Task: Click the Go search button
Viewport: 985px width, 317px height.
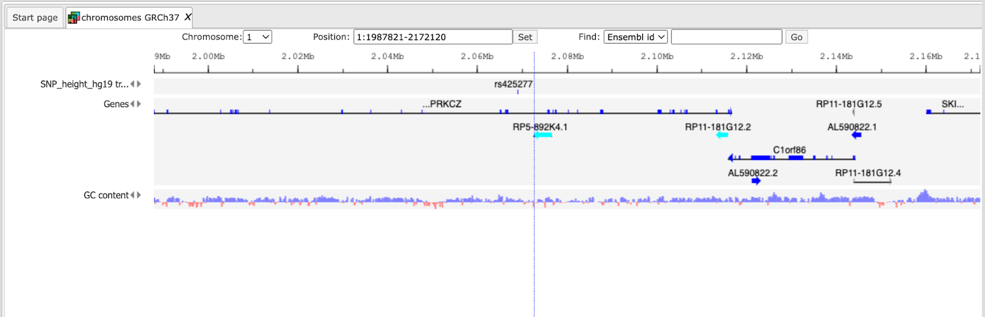Action: [797, 37]
